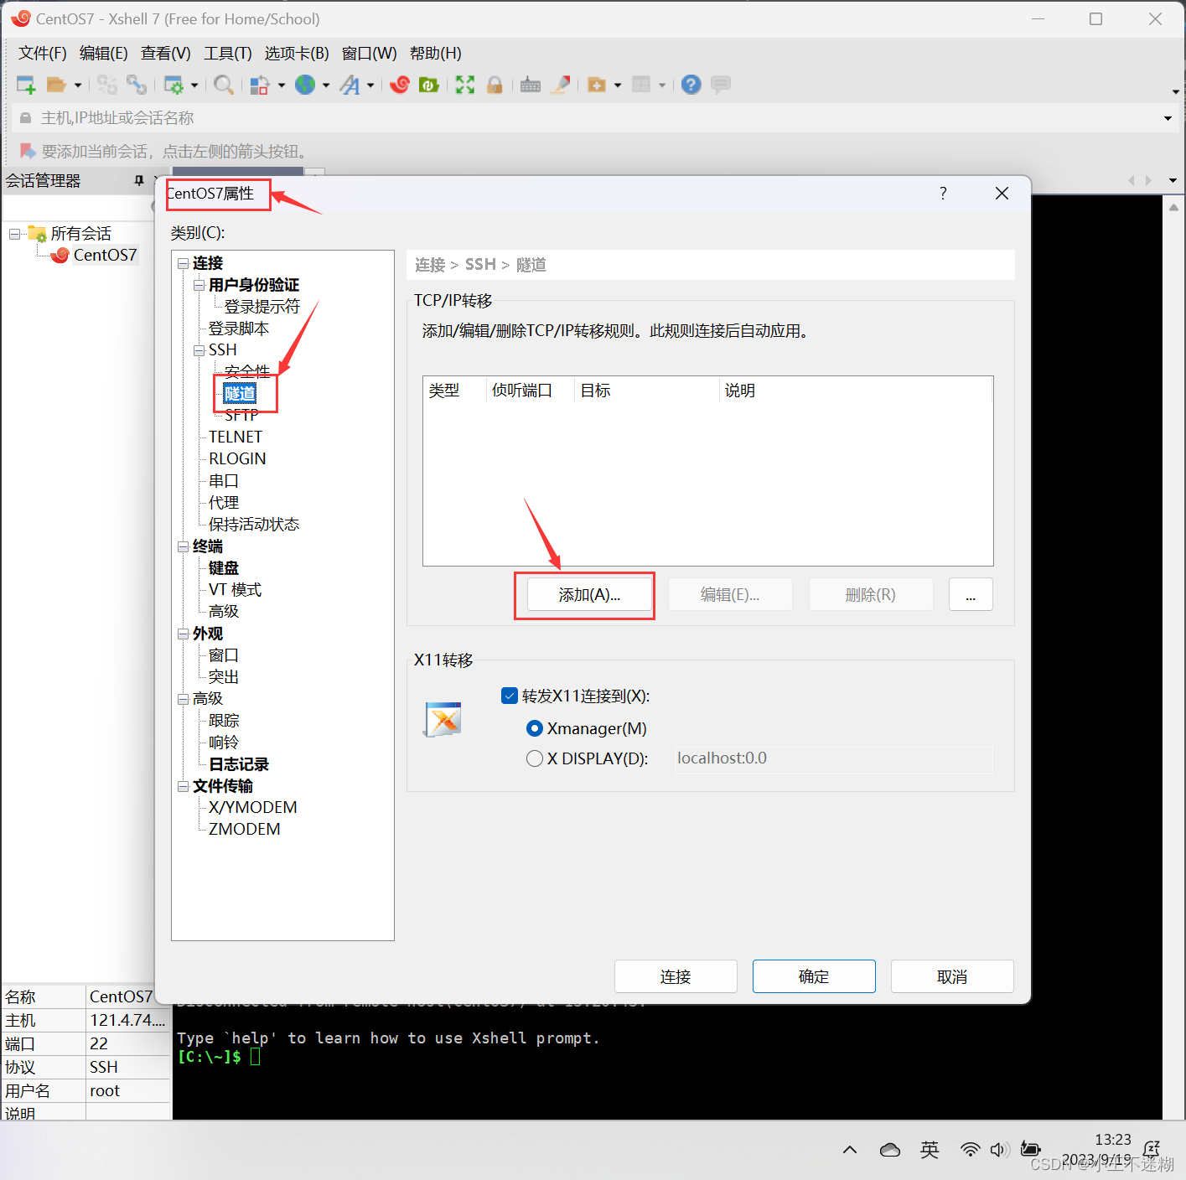Open the 帮助(H) menu
The width and height of the screenshot is (1186, 1180).
coord(436,54)
